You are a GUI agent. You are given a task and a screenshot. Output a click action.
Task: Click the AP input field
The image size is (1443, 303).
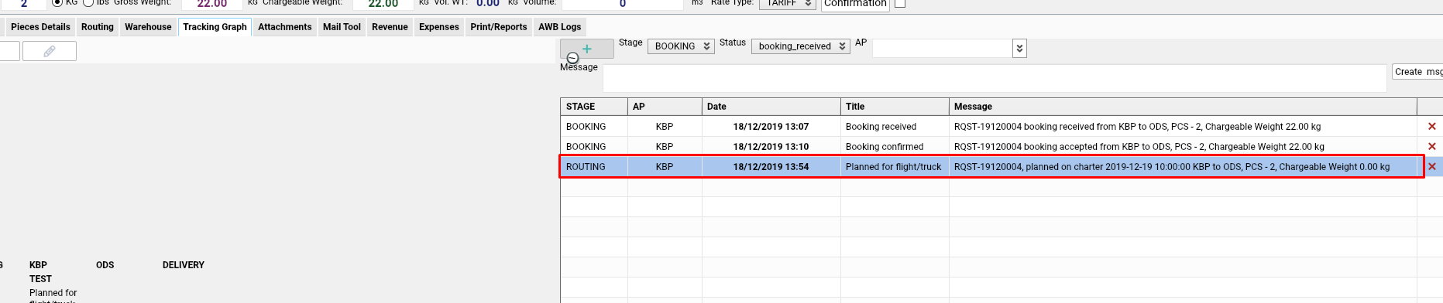coord(943,49)
